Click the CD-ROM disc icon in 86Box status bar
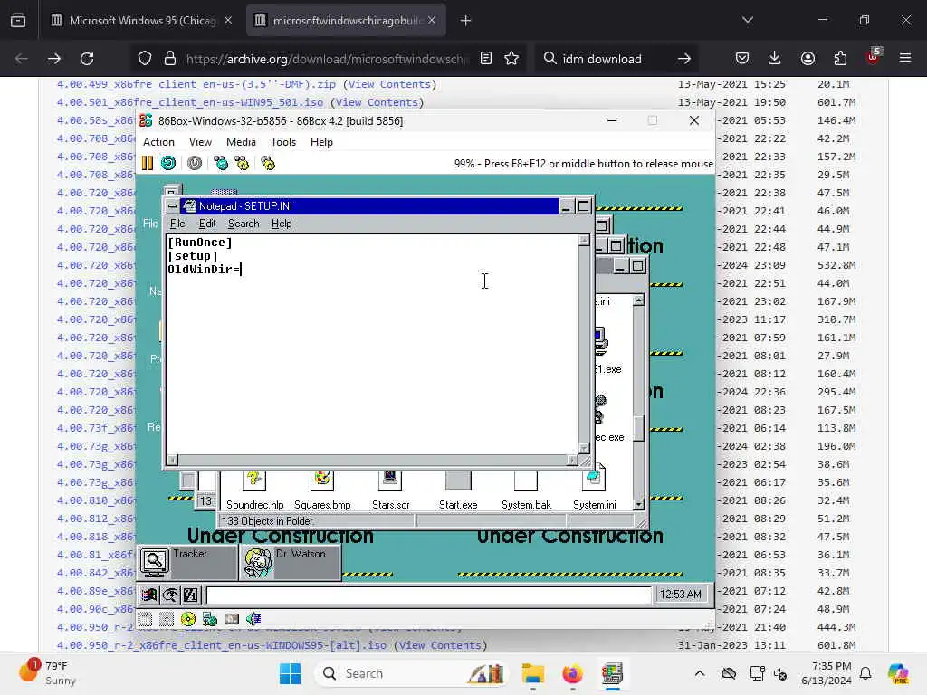927x695 pixels. pos(188,619)
